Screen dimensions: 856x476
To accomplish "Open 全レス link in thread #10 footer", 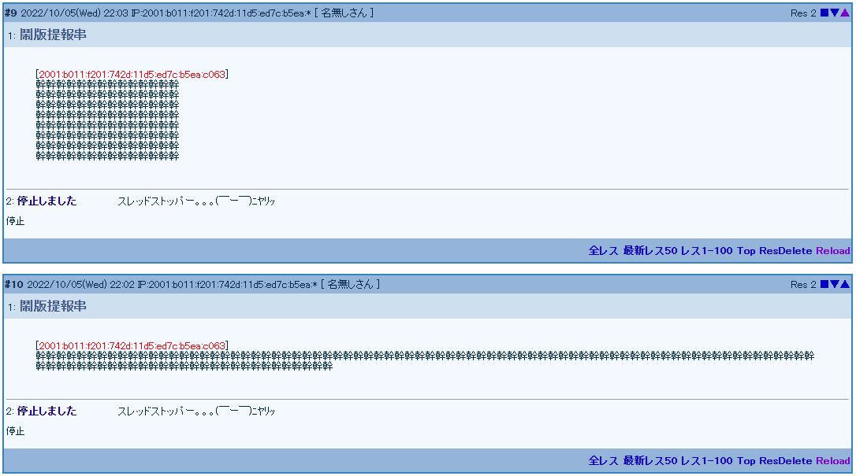I will 603,461.
